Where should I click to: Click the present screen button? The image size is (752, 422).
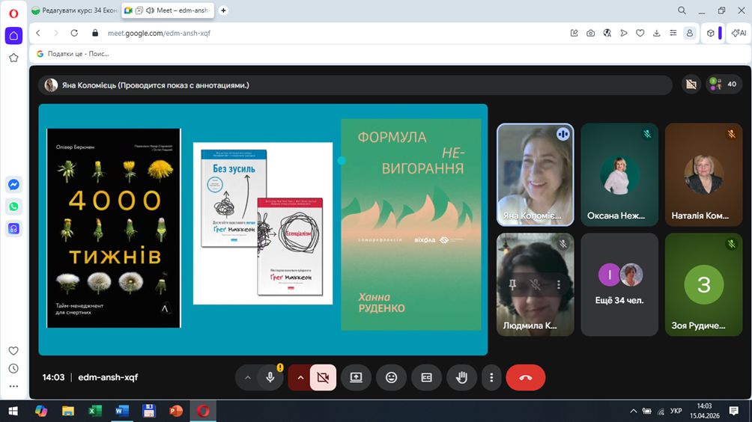tap(356, 378)
